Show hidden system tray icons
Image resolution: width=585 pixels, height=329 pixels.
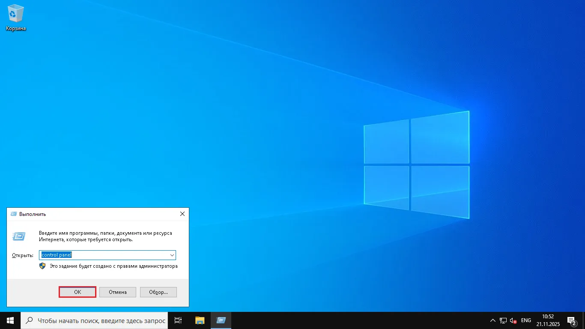coord(493,320)
